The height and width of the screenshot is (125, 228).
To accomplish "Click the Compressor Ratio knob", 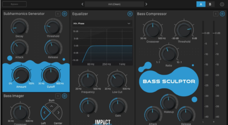I will (169, 54).
